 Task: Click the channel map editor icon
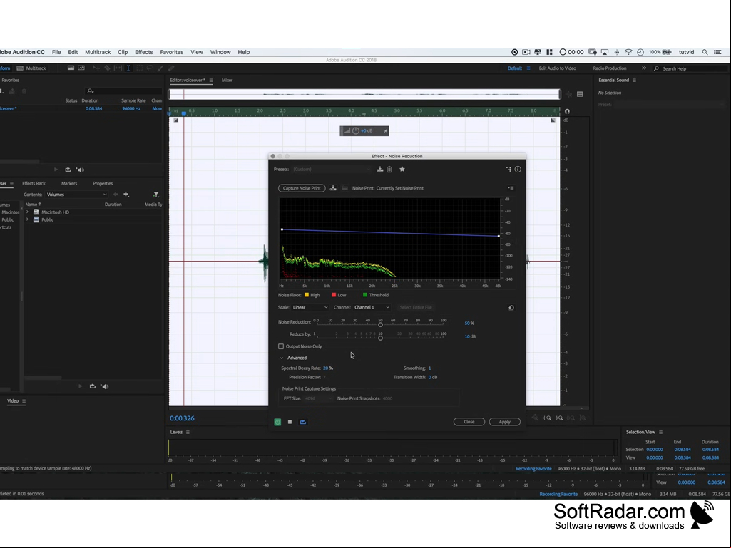508,169
